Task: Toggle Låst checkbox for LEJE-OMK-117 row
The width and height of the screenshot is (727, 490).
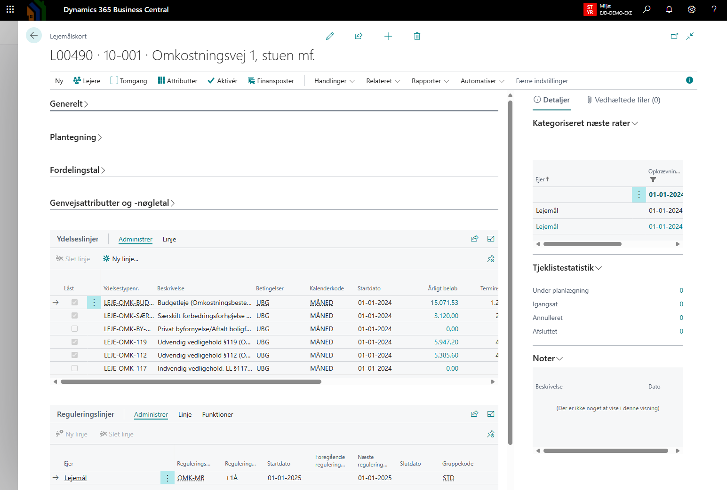Action: click(x=74, y=368)
